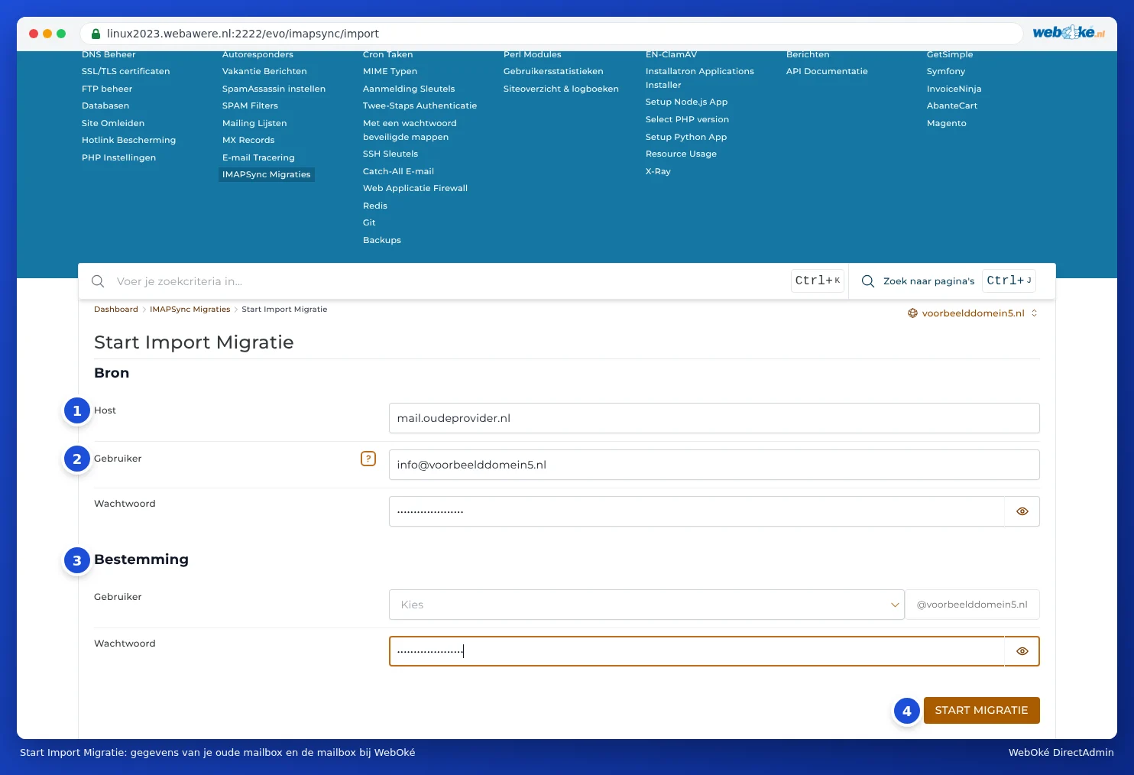Open SSH Sleutels link
This screenshot has width=1134, height=775.
pos(390,154)
